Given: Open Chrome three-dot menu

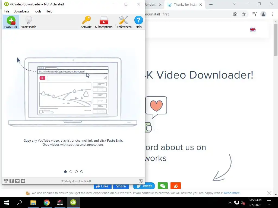Looking at the screenshot, I should click(x=272, y=14).
